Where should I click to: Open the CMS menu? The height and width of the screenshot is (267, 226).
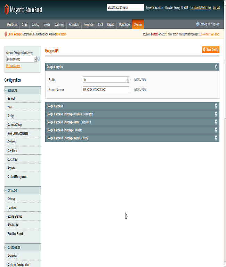[100, 24]
